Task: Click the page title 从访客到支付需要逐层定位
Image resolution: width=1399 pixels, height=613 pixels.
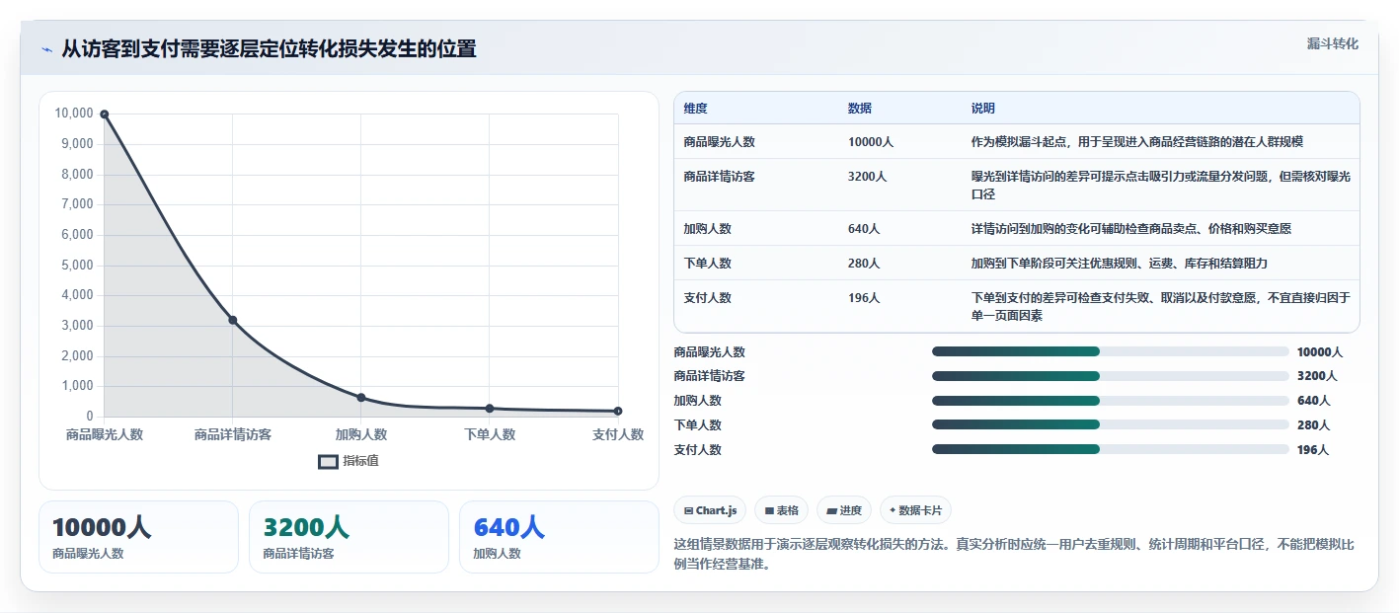Action: (x=269, y=49)
